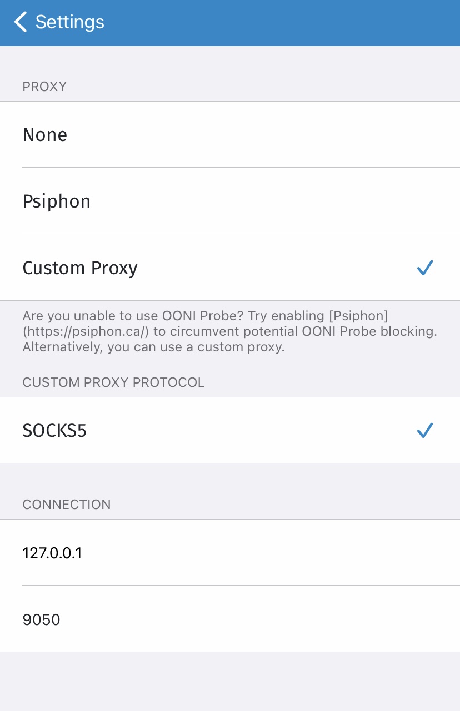Tap the CONNECTION section header
This screenshot has width=460, height=711.
click(67, 505)
